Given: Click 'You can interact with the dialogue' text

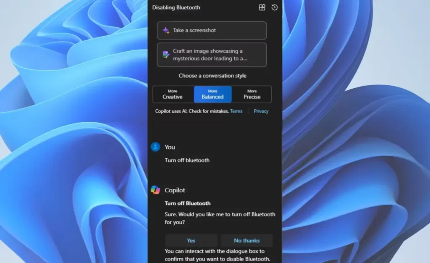Looking at the screenshot, I should [x=218, y=255].
